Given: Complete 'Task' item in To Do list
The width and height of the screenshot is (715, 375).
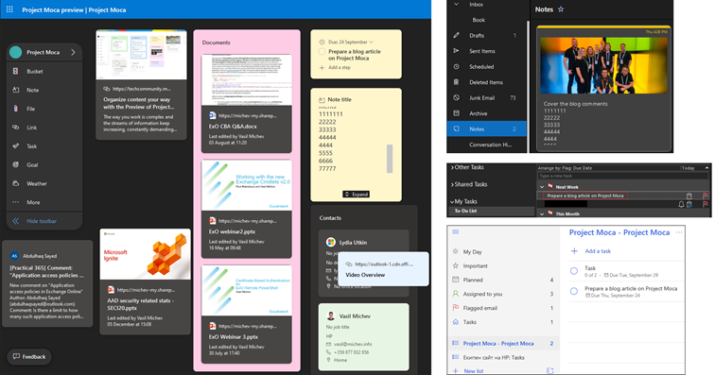Looking at the screenshot, I should tap(574, 271).
